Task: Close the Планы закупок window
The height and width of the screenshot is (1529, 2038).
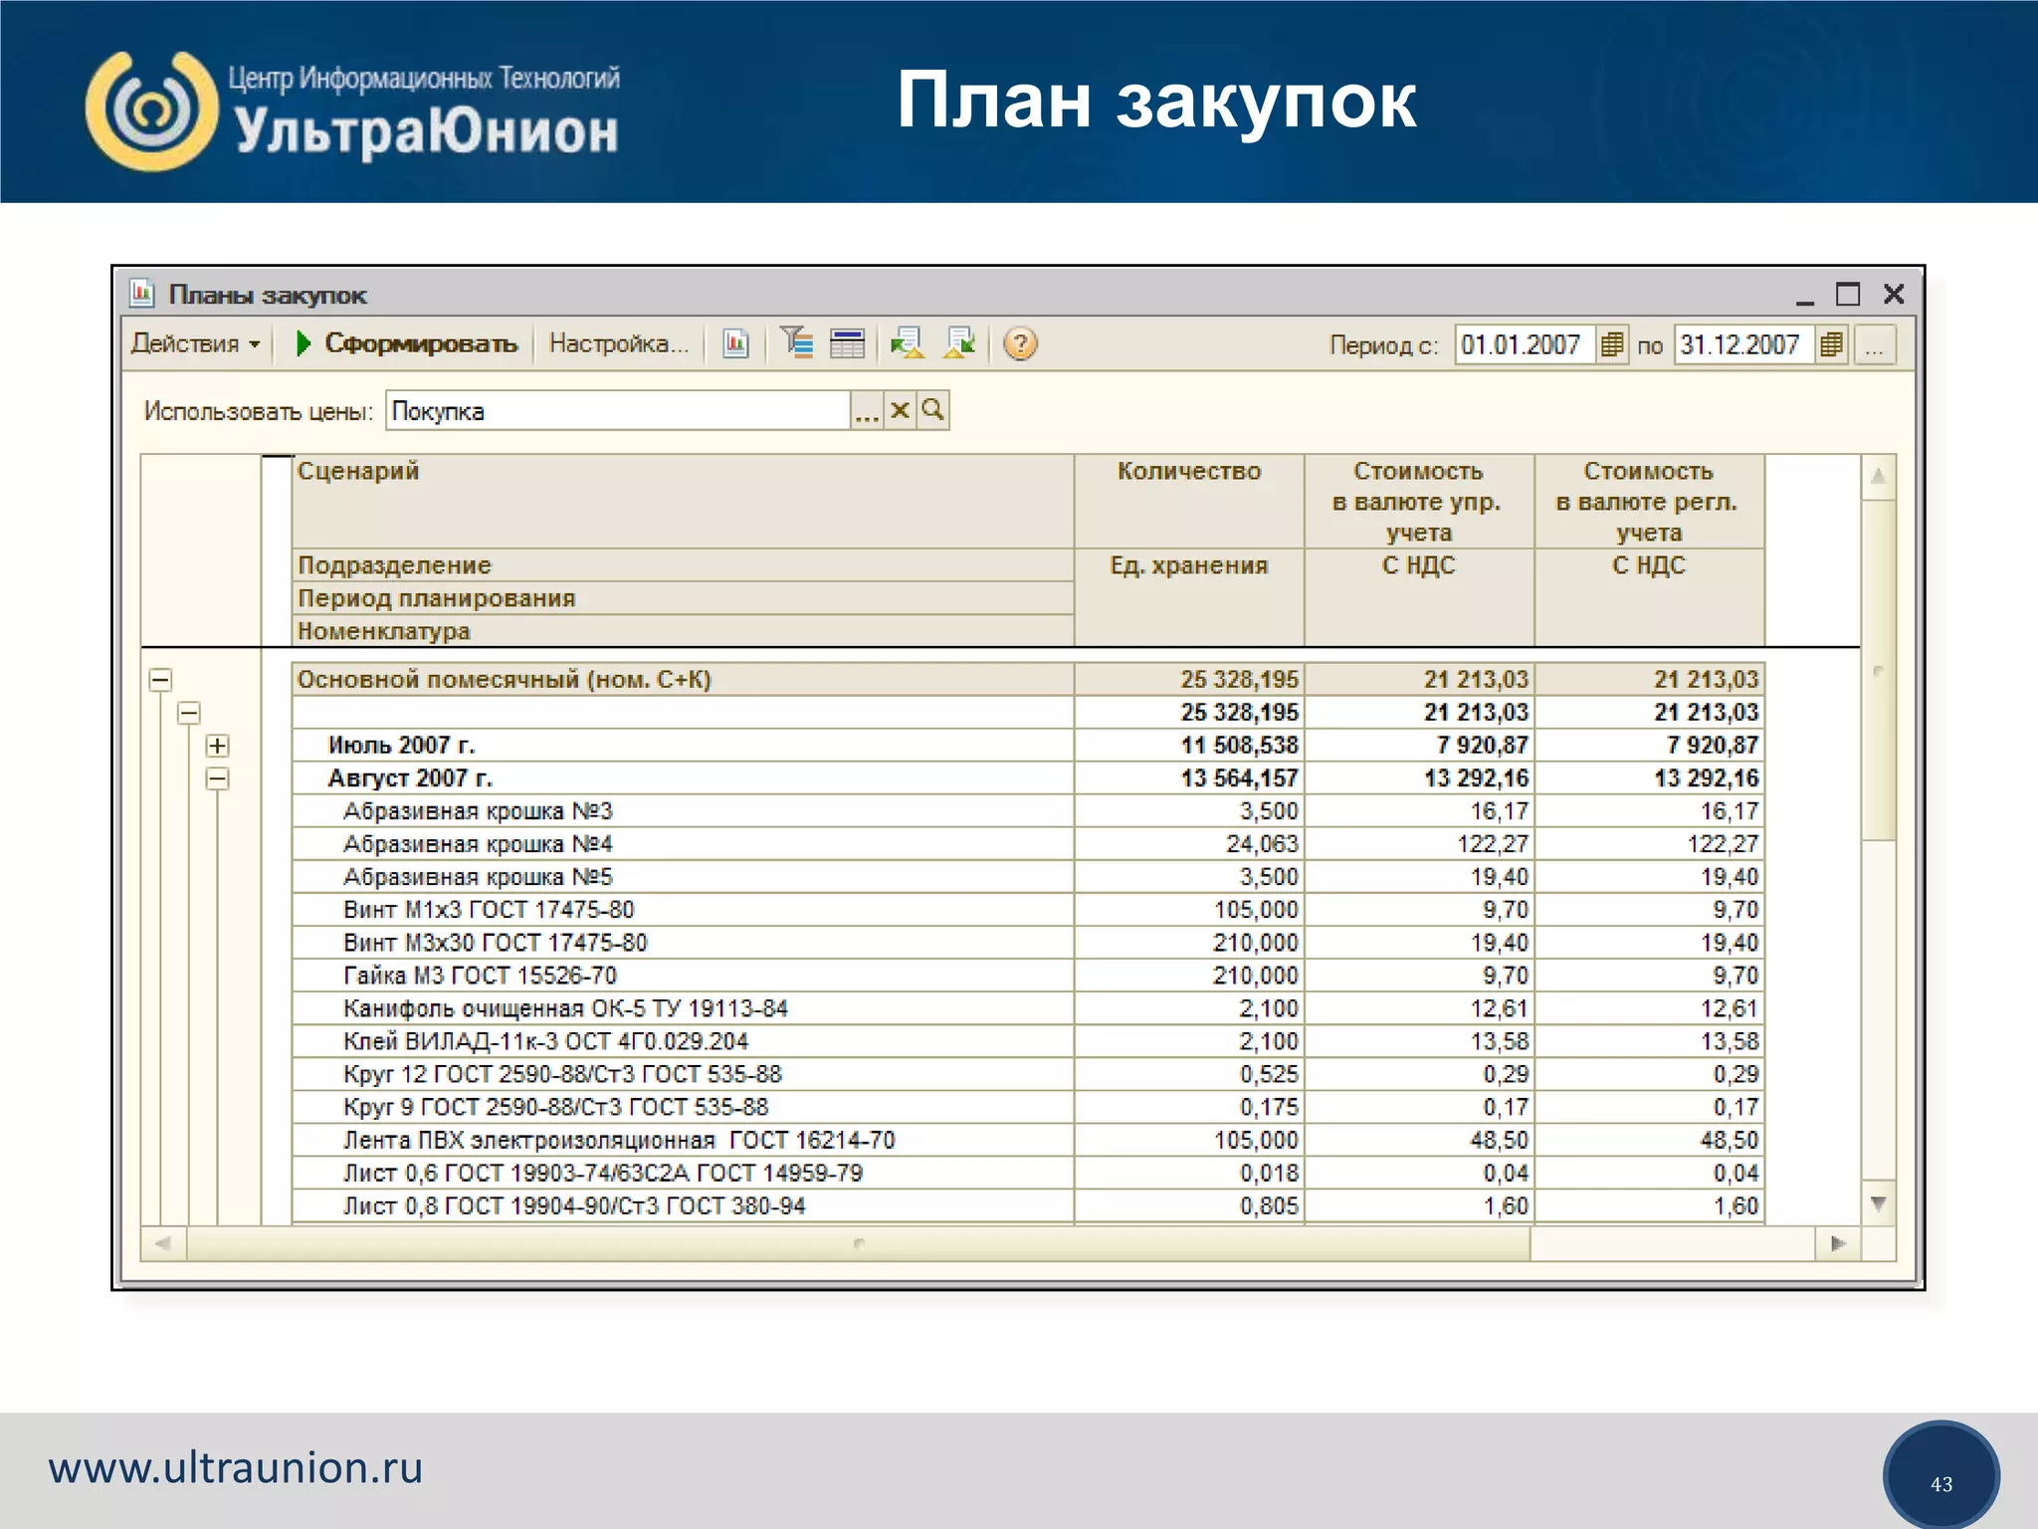Action: (1894, 295)
